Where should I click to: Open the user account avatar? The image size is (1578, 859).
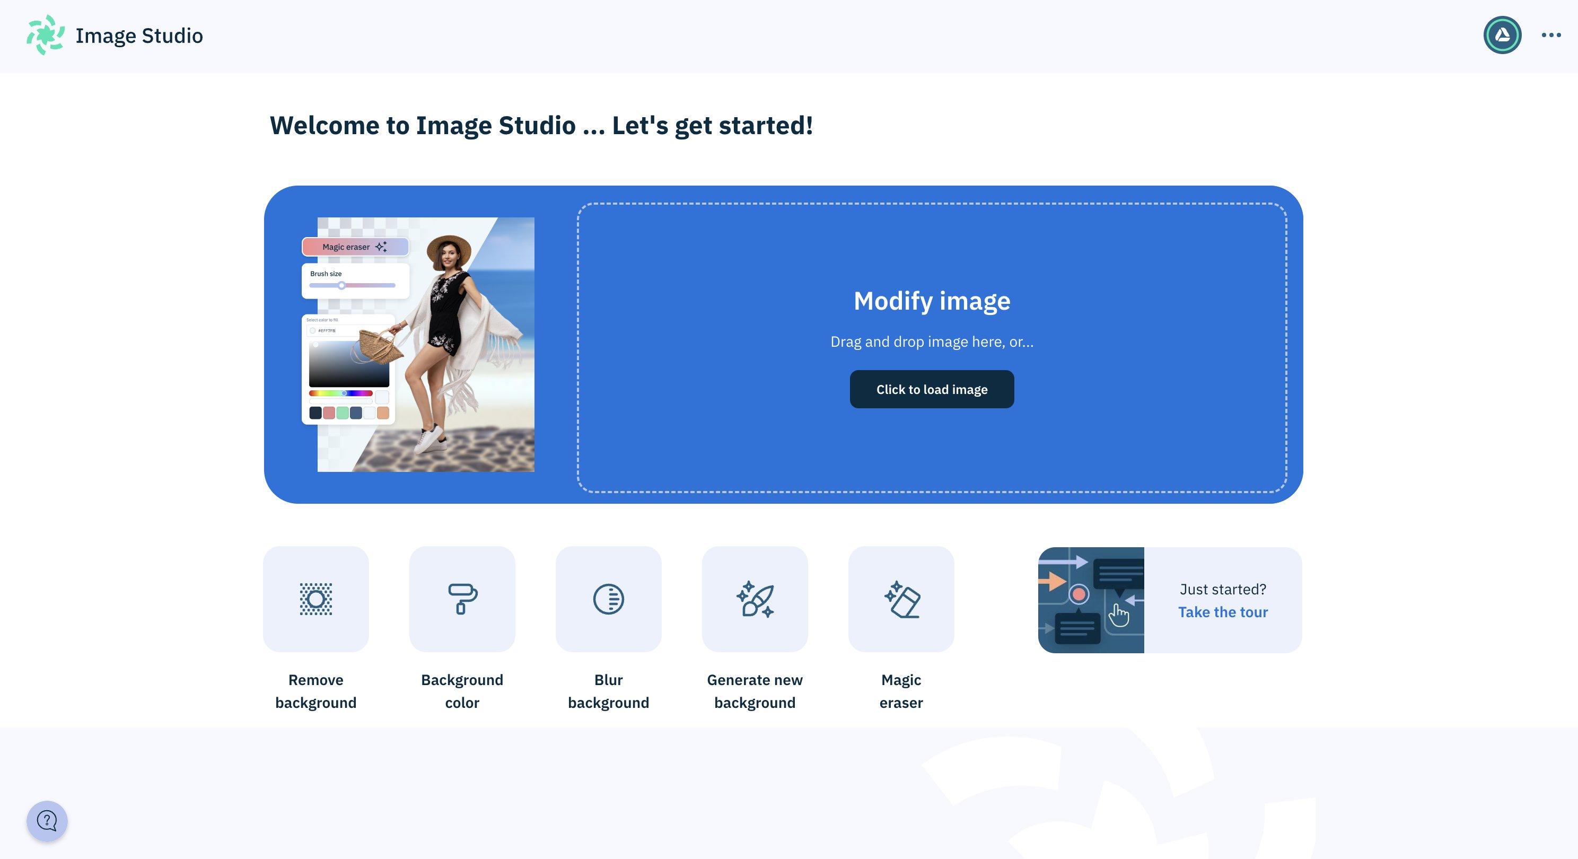(x=1502, y=35)
